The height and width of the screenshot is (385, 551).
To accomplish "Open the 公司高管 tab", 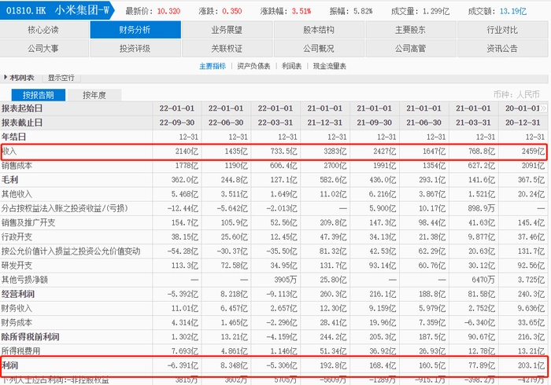I will [x=410, y=49].
